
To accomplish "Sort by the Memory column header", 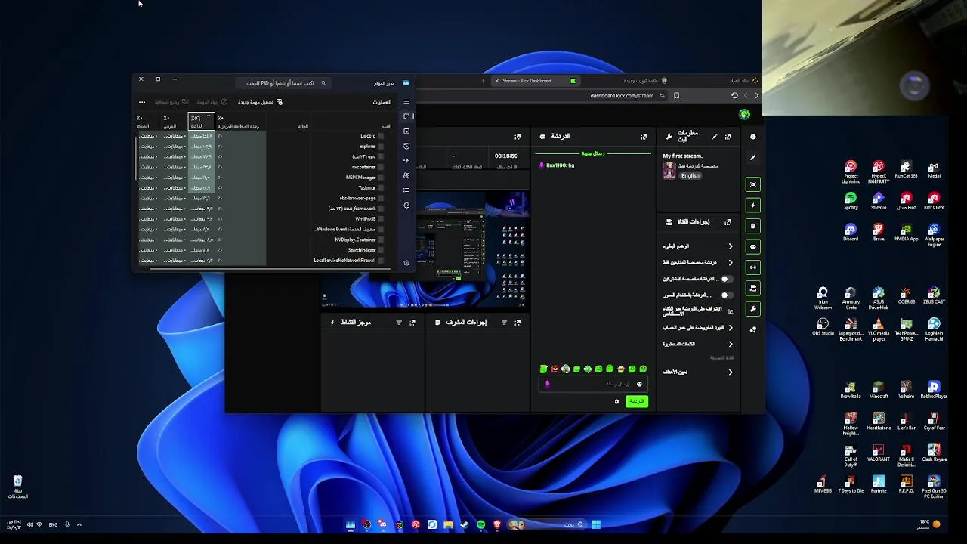I will [202, 122].
